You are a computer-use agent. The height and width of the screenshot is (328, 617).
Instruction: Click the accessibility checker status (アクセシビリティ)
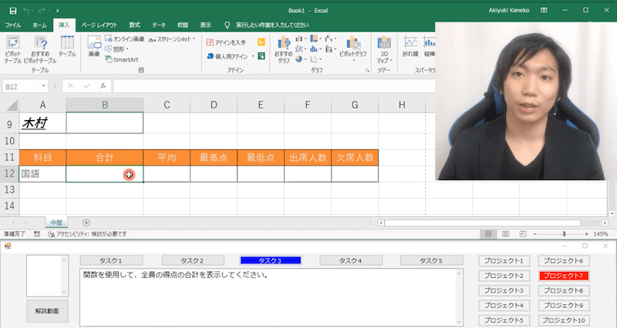87,234
